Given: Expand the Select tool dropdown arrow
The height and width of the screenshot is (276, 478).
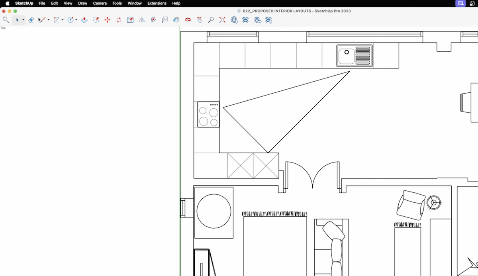Looking at the screenshot, I should tap(23, 20).
